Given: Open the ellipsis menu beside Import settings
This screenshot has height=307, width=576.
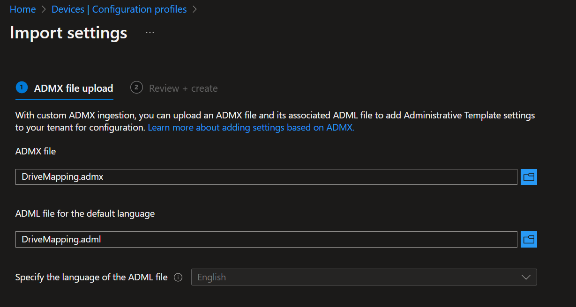Looking at the screenshot, I should (x=150, y=33).
